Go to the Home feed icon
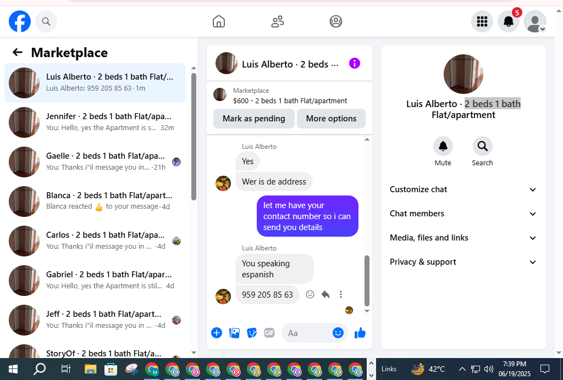Image resolution: width=563 pixels, height=380 pixels. click(219, 21)
